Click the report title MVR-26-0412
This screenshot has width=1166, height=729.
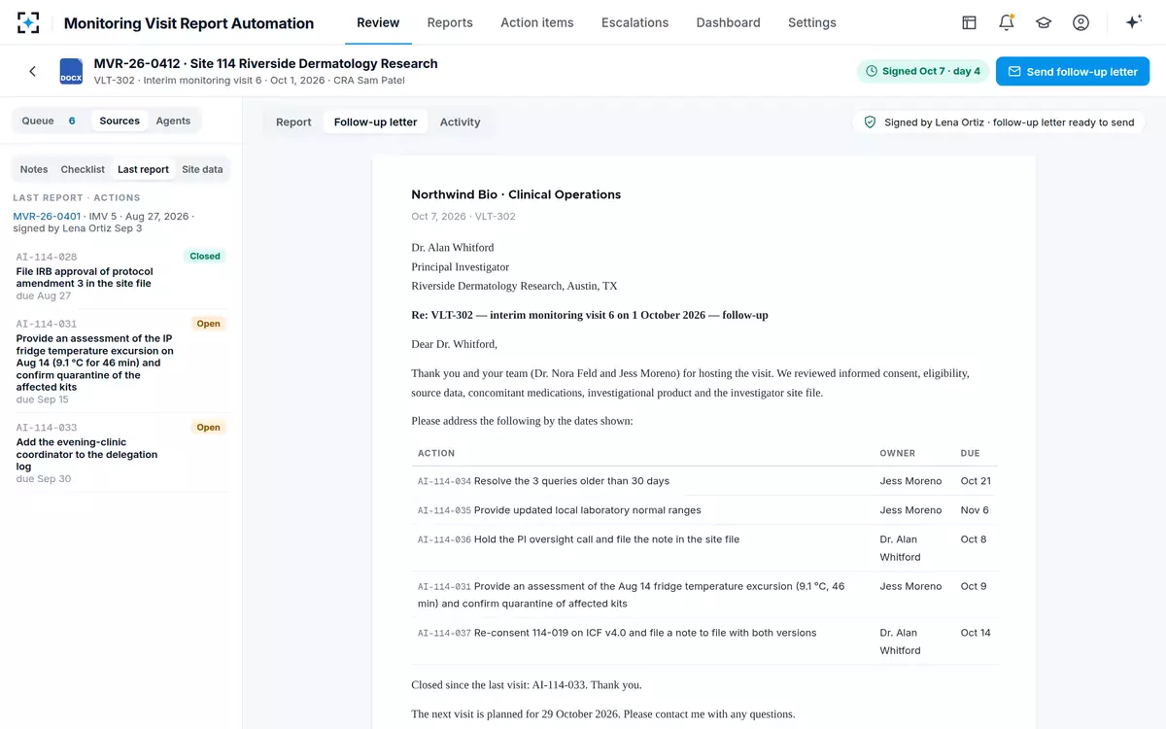tap(265, 63)
